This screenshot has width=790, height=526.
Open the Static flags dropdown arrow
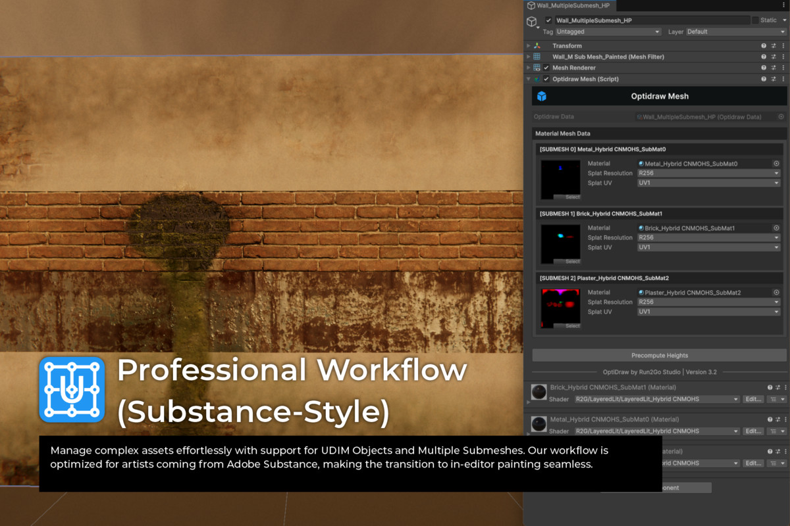pos(785,20)
